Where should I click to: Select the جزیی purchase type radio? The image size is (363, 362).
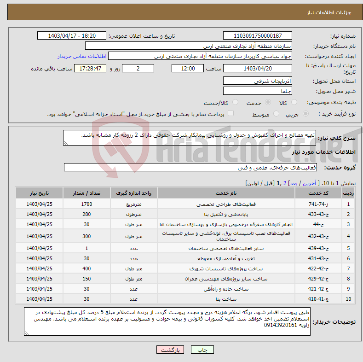(x=305, y=114)
